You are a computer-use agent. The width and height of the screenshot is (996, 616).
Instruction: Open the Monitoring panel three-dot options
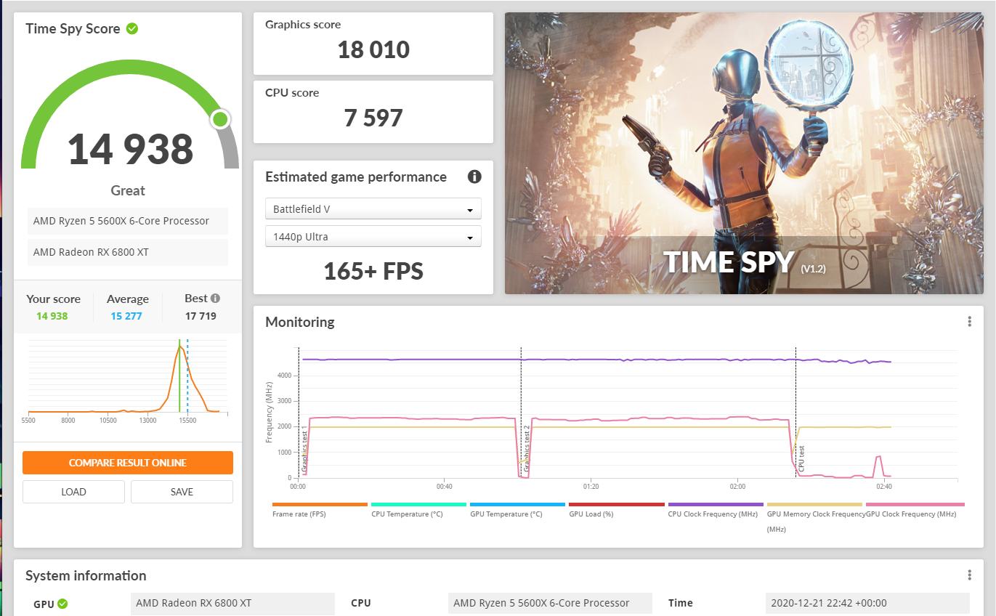pos(969,320)
